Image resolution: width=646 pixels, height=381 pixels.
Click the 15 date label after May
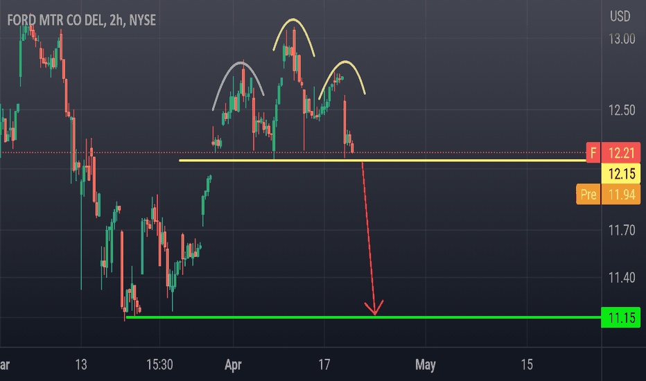[527, 364]
